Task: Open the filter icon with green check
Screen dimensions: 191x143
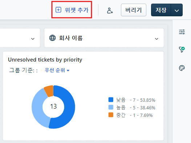Action: [182, 50]
